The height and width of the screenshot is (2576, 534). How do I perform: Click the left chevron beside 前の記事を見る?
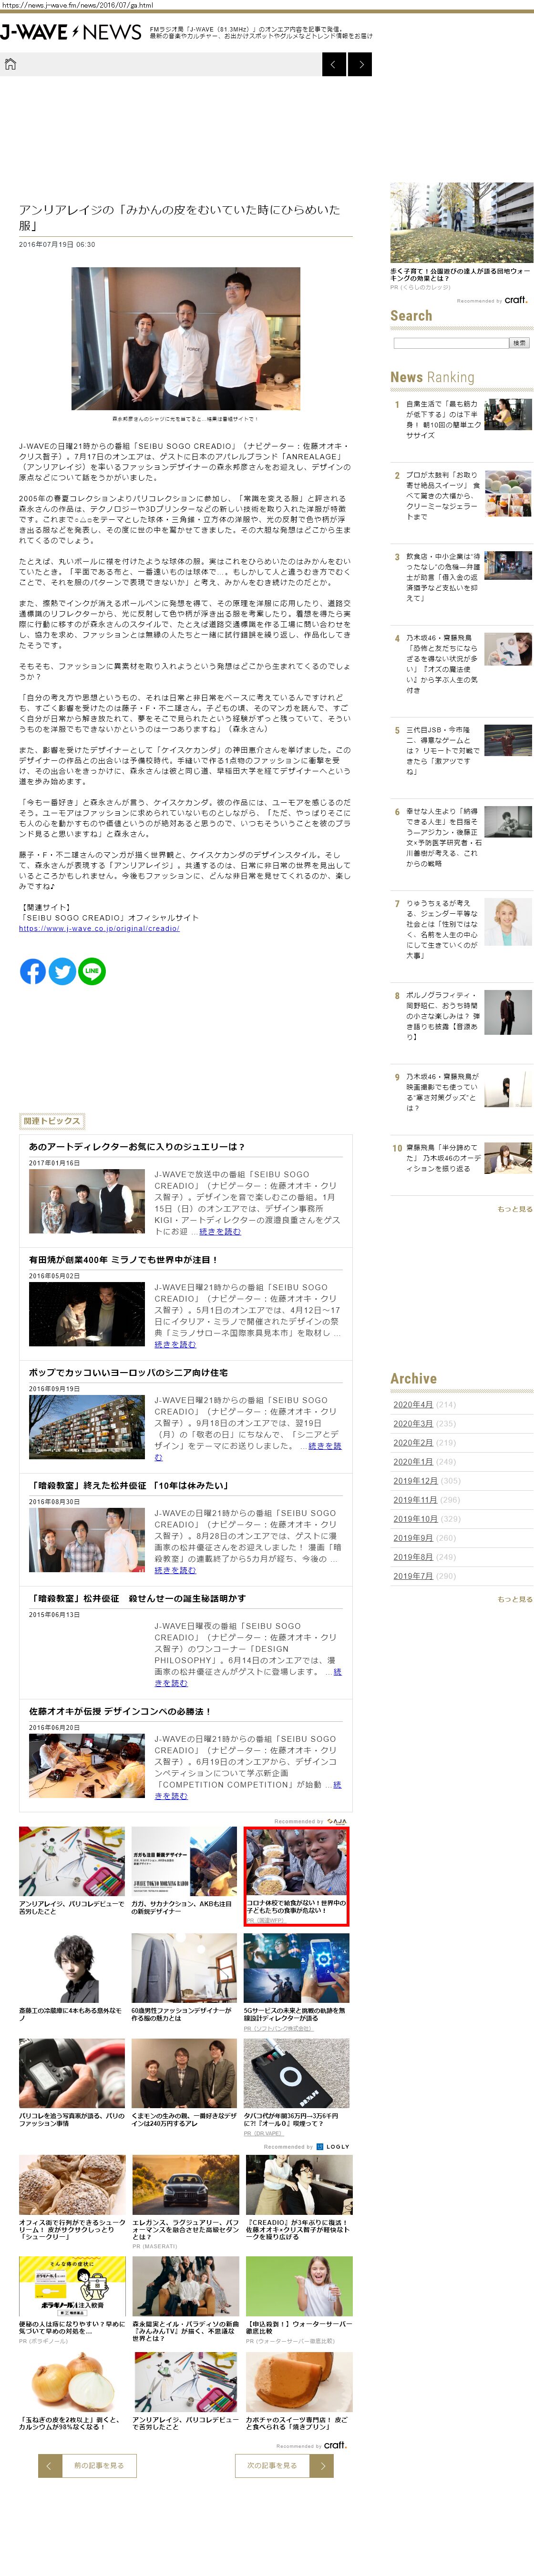(x=49, y=2465)
